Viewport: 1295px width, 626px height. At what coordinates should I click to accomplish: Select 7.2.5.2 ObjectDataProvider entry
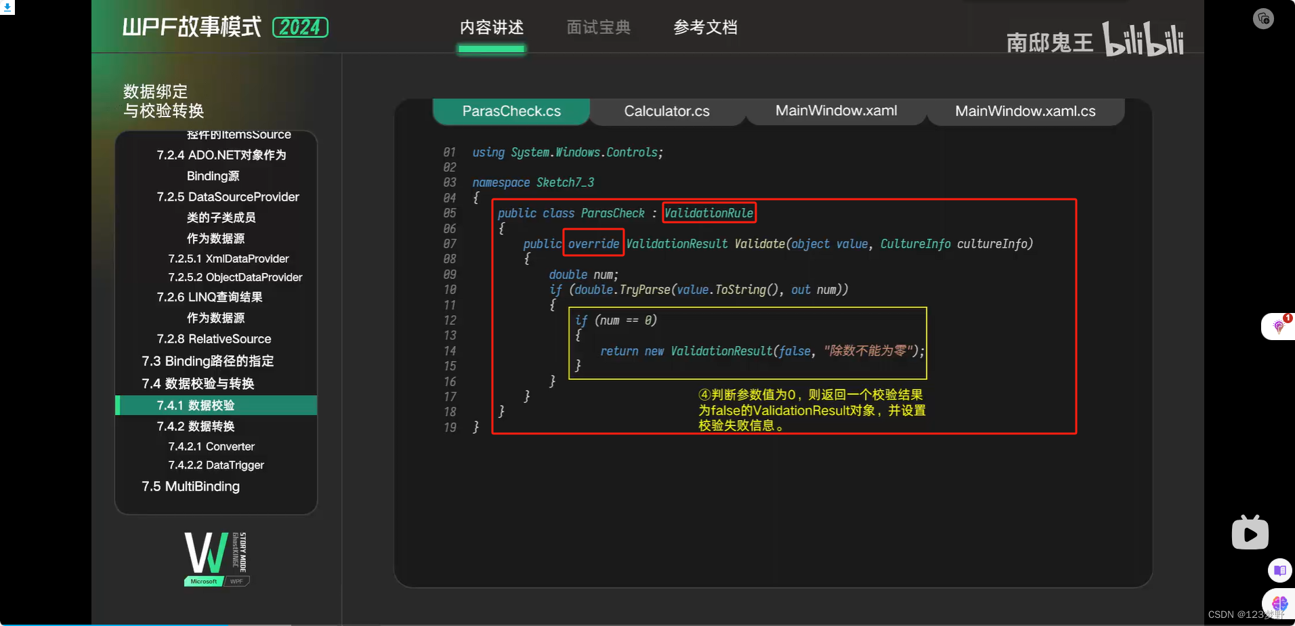coord(235,277)
